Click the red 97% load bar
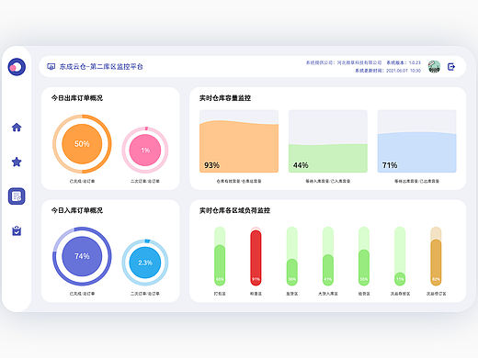Viewport: 478px width, 358px height. (256, 256)
